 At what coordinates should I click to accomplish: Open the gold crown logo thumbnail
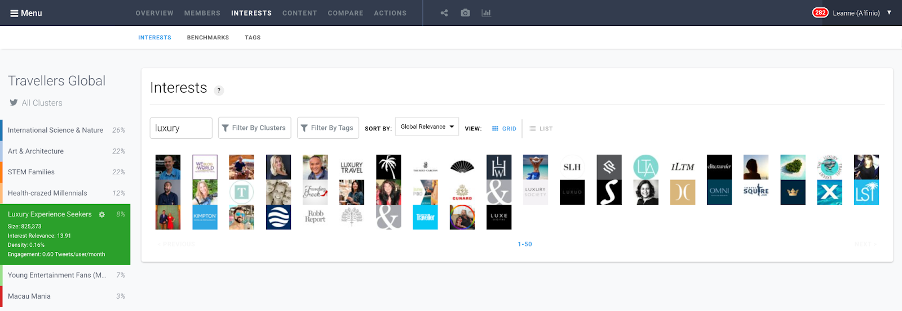(793, 192)
